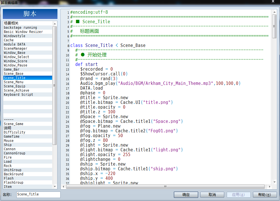Viewport: 280px width, 201px height.
Task: Click the script list scroll-down arrow
Action: coord(55,186)
